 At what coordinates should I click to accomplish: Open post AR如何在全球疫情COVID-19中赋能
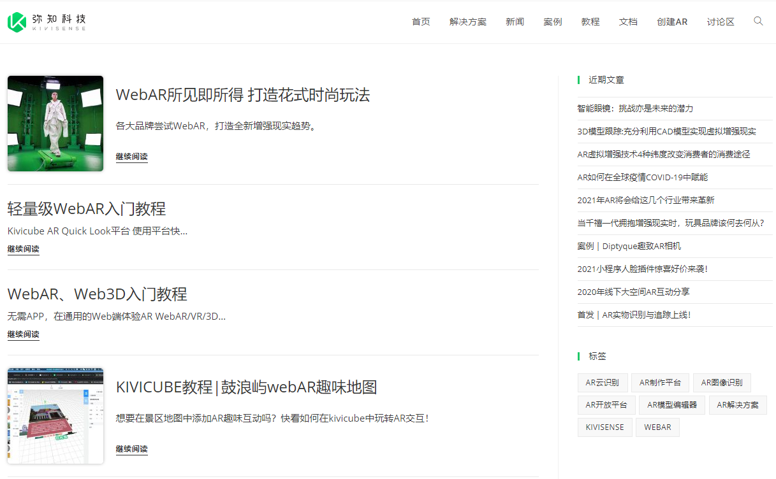click(x=642, y=177)
